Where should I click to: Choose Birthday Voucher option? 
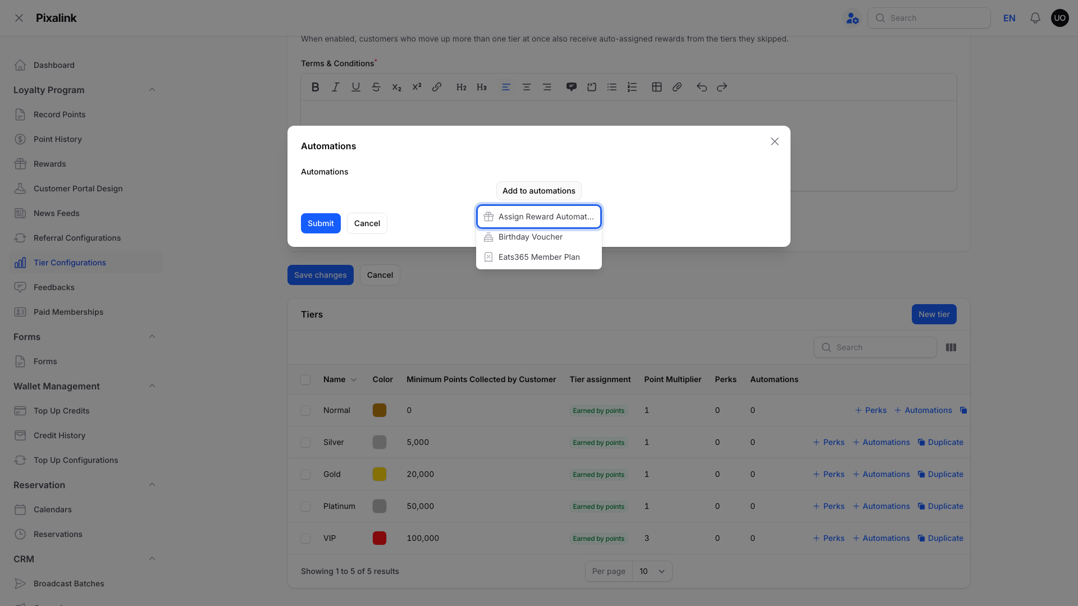click(x=539, y=237)
